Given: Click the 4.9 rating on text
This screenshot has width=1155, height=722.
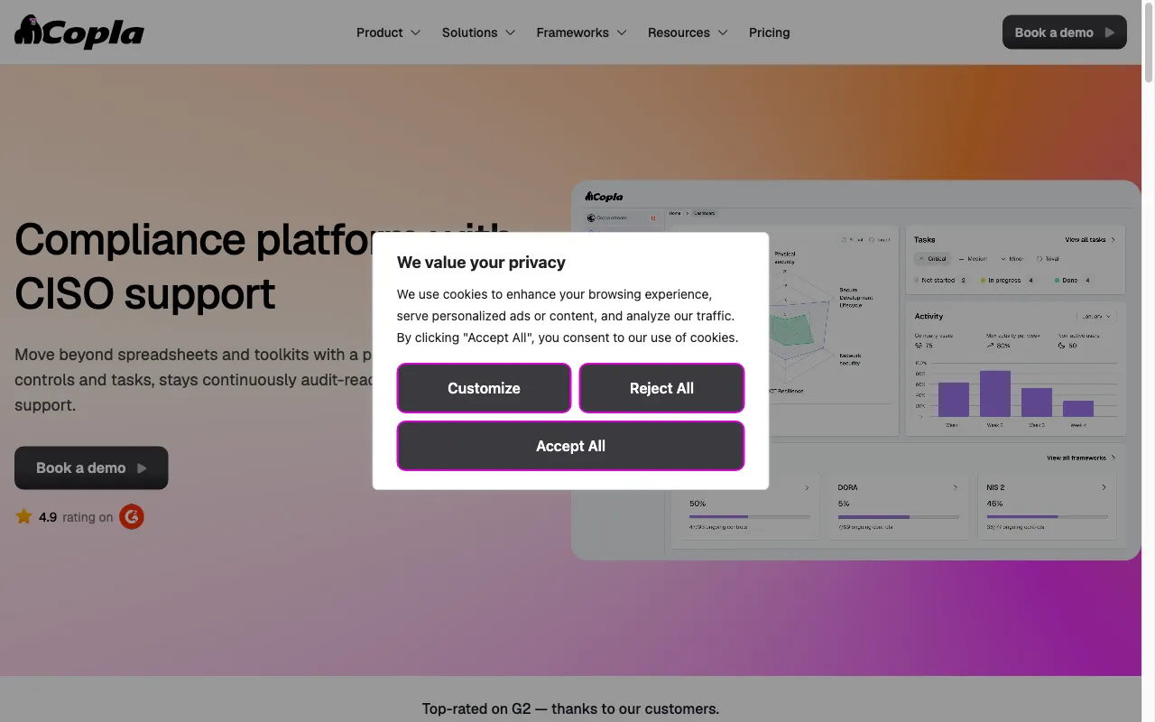Looking at the screenshot, I should click(76, 517).
